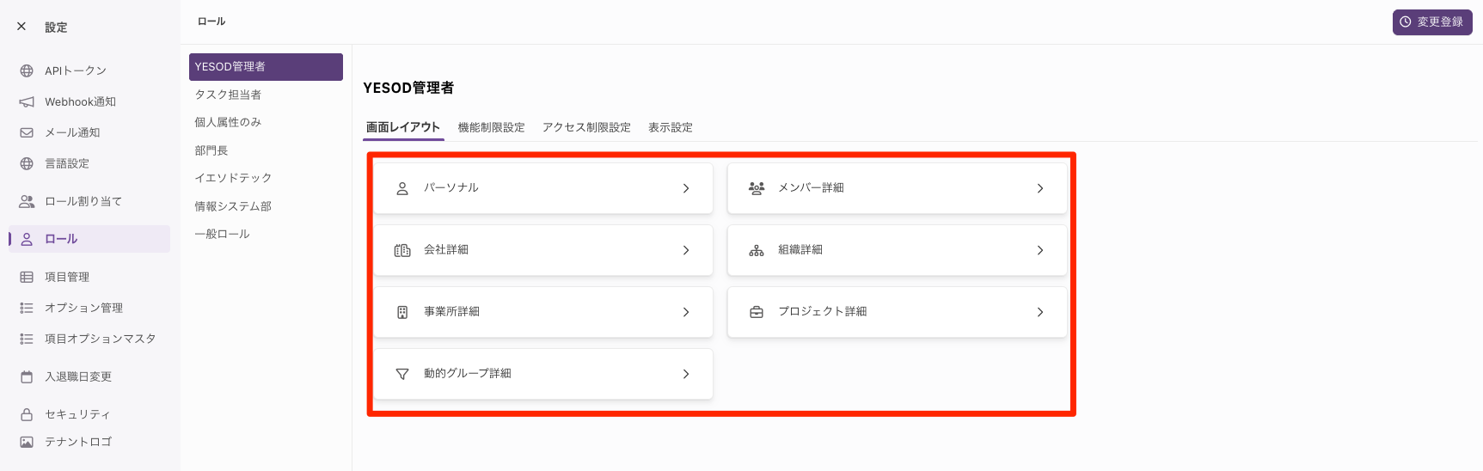Select the メール通知 envelope icon

pyautogui.click(x=27, y=132)
